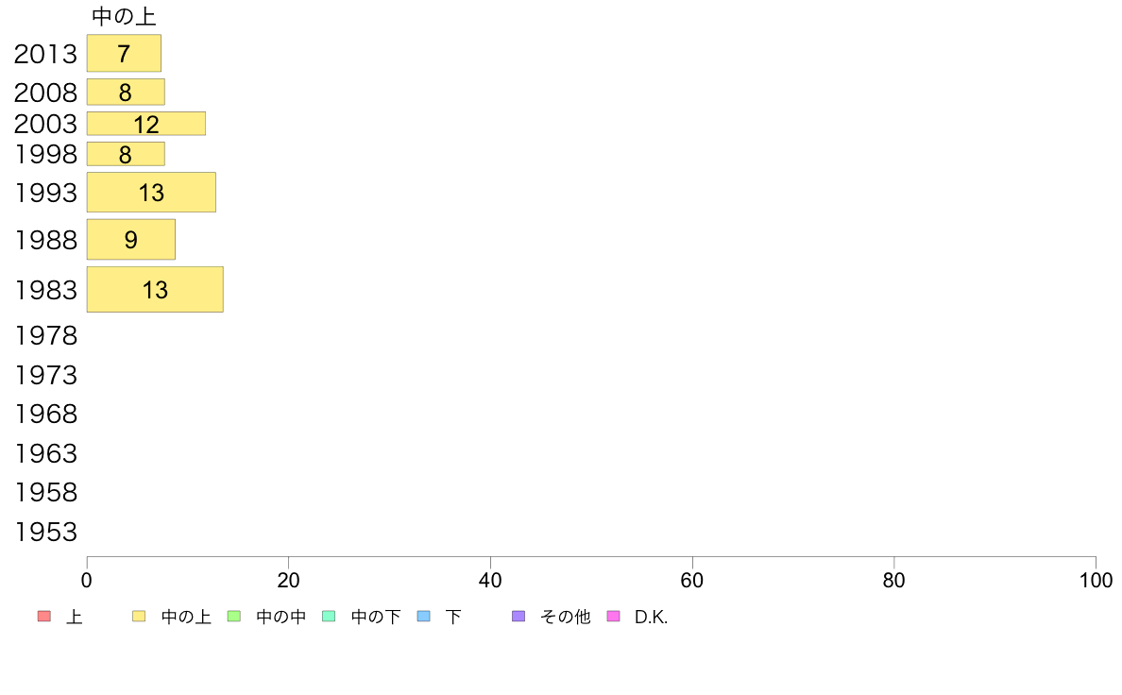Click the 1978 year axis label
This screenshot has width=1122, height=695.
45,335
